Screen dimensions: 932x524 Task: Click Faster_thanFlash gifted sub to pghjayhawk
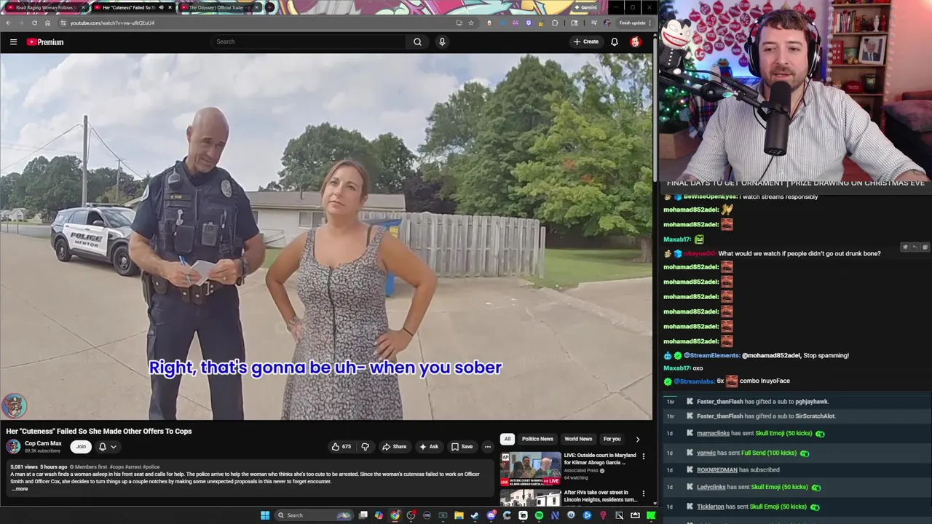tap(762, 402)
